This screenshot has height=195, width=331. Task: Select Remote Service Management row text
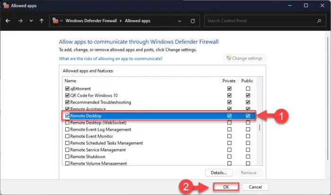pos(98,150)
